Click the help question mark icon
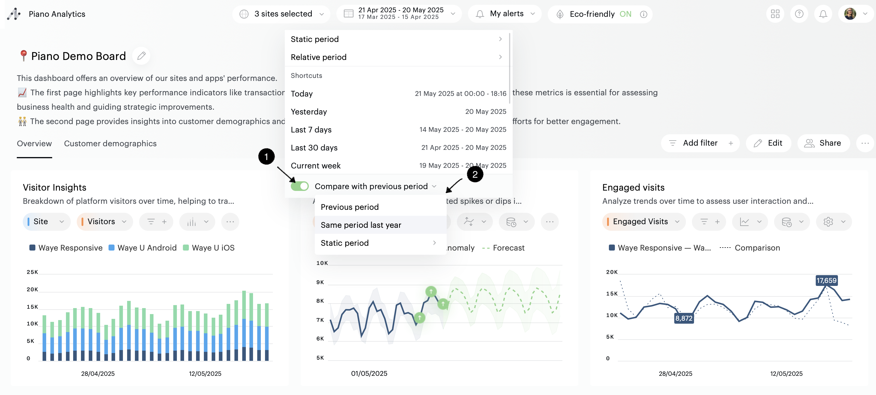Screen dimensions: 876x395 click(x=799, y=14)
